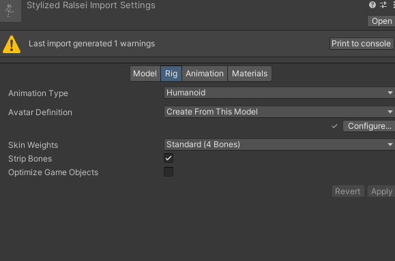The width and height of the screenshot is (395, 261).
Task: Switch to the Animation tab
Action: (x=205, y=74)
